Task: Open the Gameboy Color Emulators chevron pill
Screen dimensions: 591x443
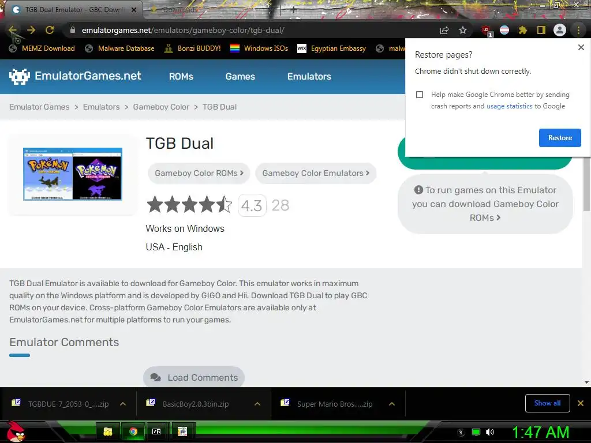Action: pos(316,173)
